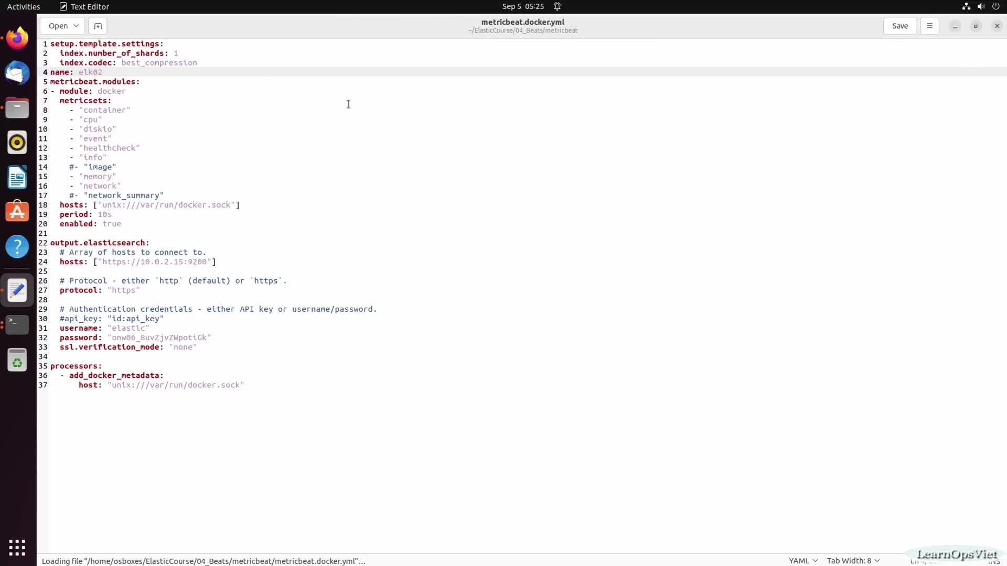The width and height of the screenshot is (1007, 566).
Task: Click the ssl.verification_mode value "none"
Action: pos(183,347)
